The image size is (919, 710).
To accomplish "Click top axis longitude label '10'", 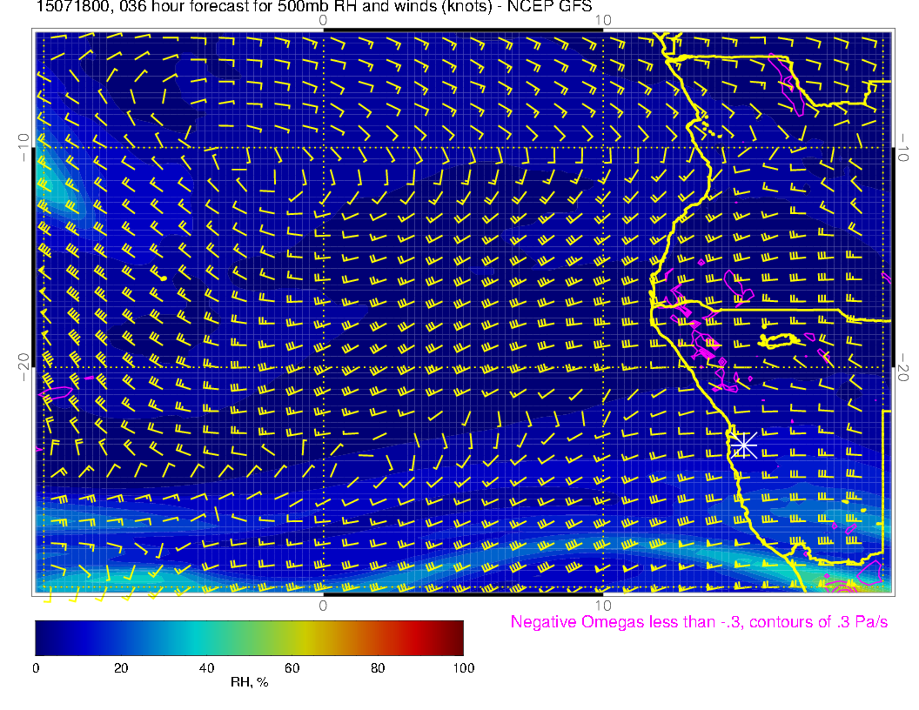I will point(603,21).
